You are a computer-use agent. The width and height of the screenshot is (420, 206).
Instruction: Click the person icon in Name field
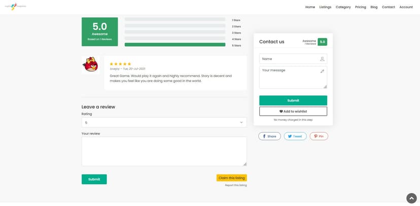322,59
